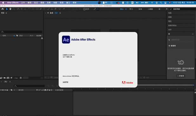
Task: Click the 新建库 button with plus sign
Action: [x=172, y=46]
